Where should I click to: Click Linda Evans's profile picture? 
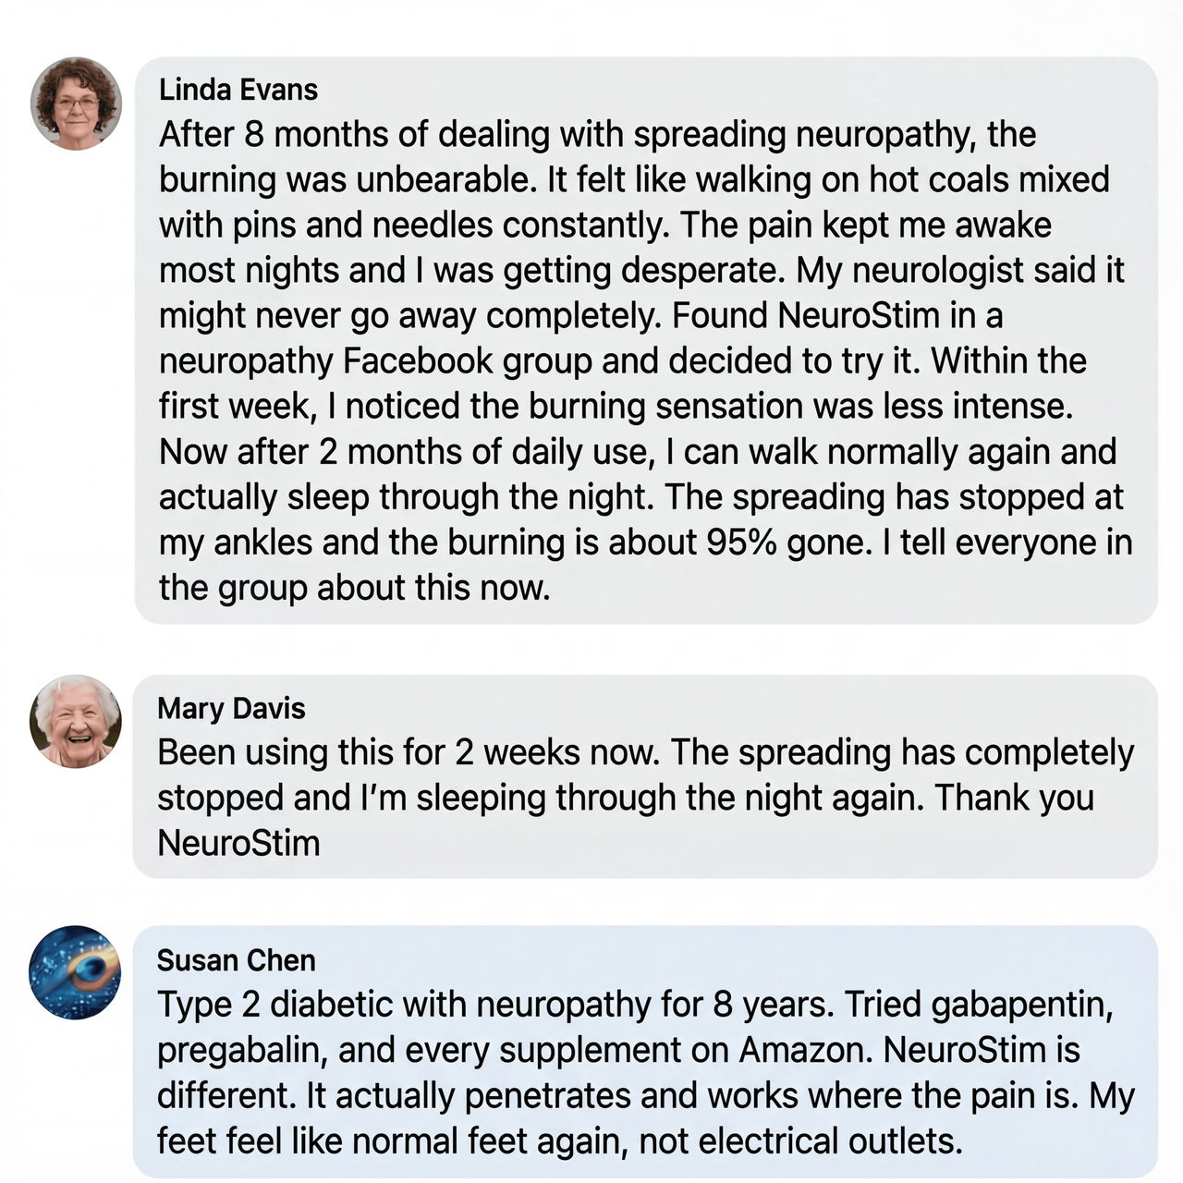76,104
